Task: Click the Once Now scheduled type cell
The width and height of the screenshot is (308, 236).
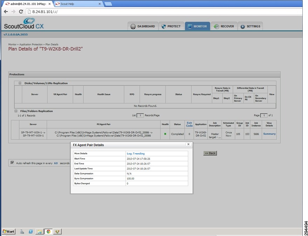Action: [228, 134]
